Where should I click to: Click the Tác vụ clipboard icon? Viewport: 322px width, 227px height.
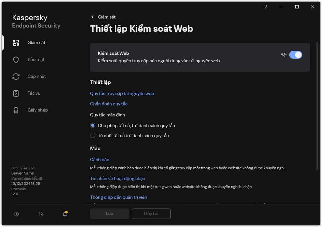[x=16, y=93]
